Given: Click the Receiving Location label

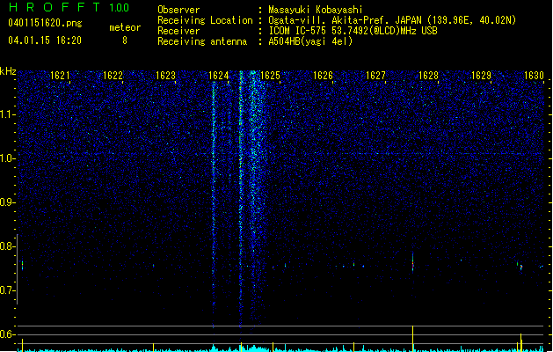Looking at the screenshot, I should coord(205,20).
